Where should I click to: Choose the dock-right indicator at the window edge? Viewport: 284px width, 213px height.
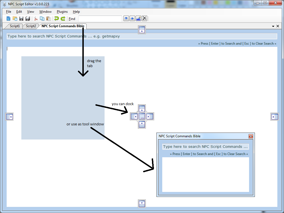tap(275, 116)
